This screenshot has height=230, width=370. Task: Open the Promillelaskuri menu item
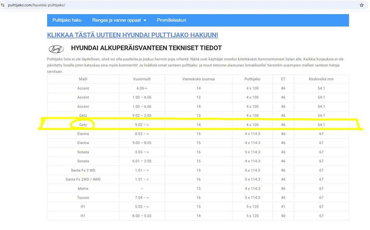coord(172,20)
